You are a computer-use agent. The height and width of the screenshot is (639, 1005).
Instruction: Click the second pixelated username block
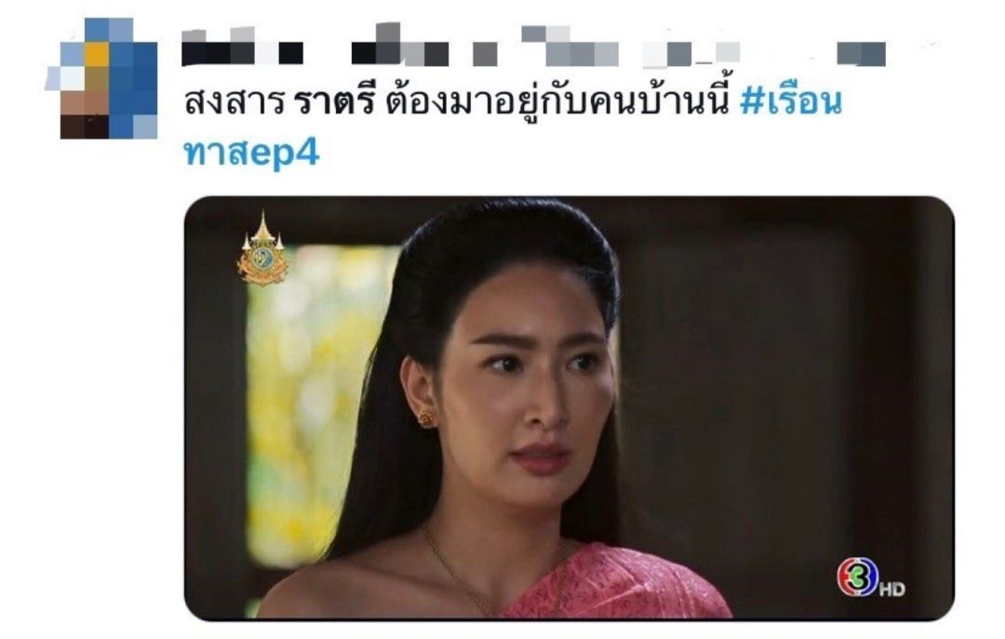coord(424,45)
